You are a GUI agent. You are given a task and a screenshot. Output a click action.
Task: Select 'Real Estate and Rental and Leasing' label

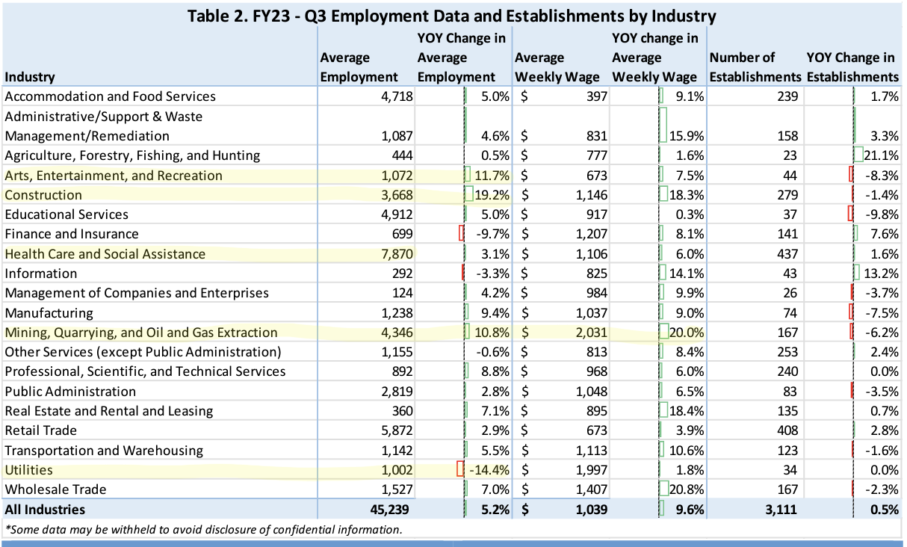coord(109,411)
